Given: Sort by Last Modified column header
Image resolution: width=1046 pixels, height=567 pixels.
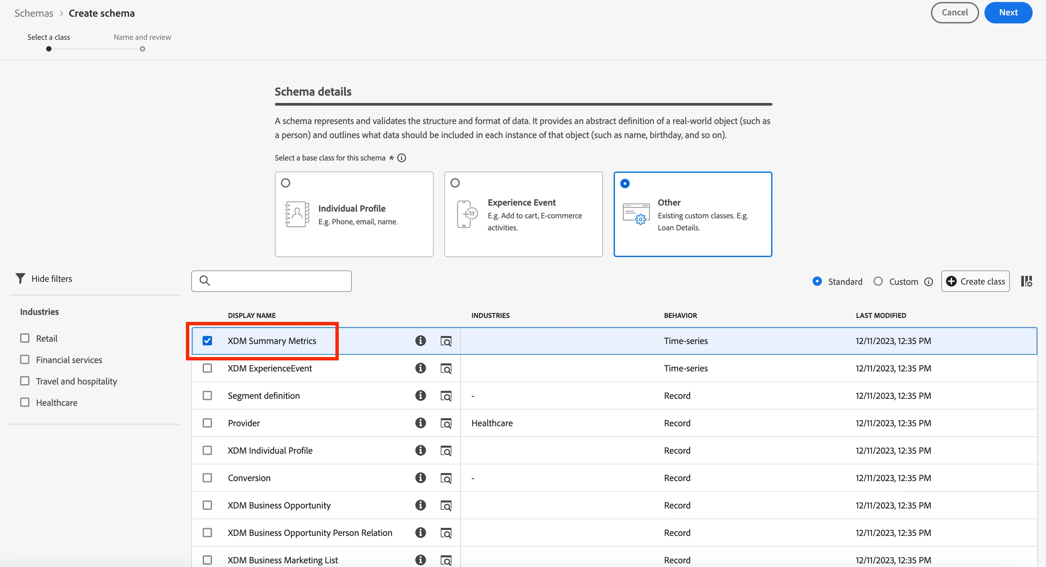Looking at the screenshot, I should [881, 315].
